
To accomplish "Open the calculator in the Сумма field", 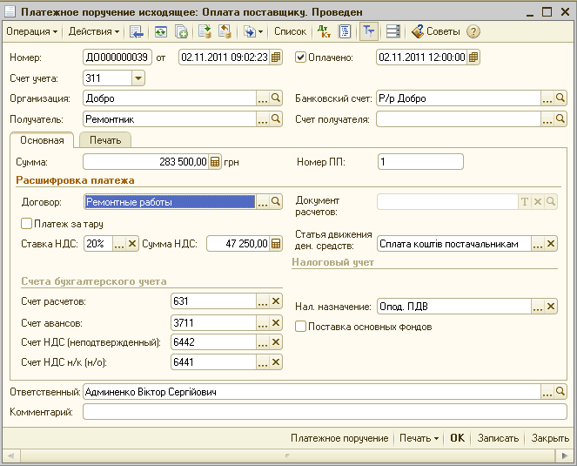I will [215, 161].
